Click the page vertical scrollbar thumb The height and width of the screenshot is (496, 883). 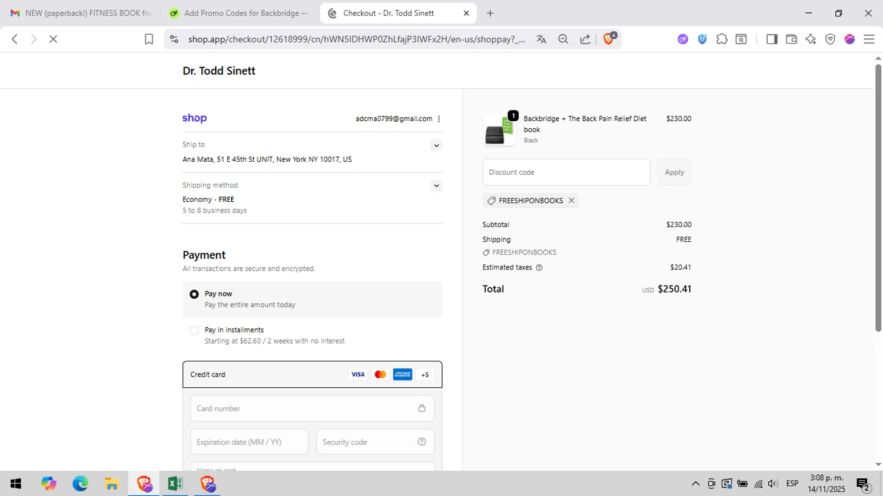point(878,197)
